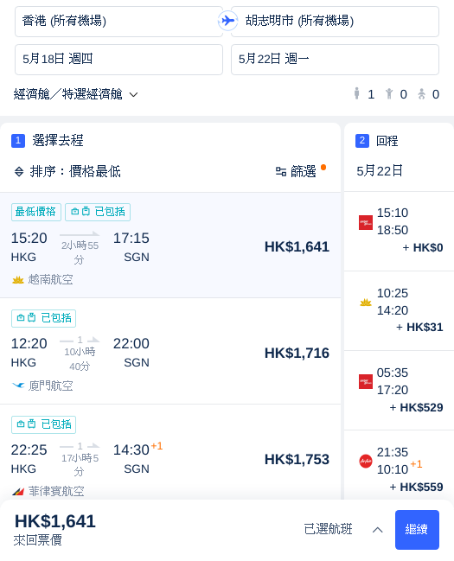The height and width of the screenshot is (561, 454).
Task: Expand the 經濟艙／特選經濟艙 cabin dropdown
Action: click(75, 94)
